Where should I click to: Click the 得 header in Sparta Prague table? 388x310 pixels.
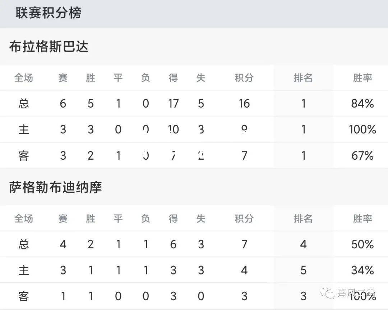pyautogui.click(x=173, y=78)
